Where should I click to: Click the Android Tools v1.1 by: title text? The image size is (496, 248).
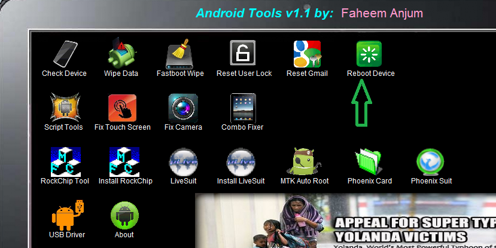click(x=264, y=13)
